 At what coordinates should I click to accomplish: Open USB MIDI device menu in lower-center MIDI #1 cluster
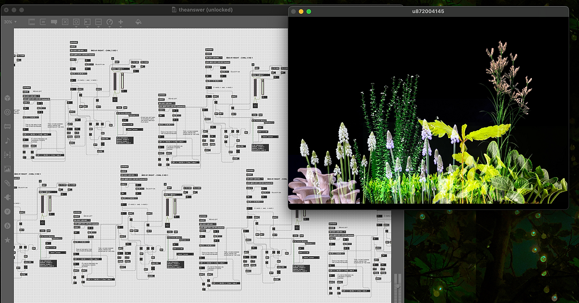(x=130, y=175)
